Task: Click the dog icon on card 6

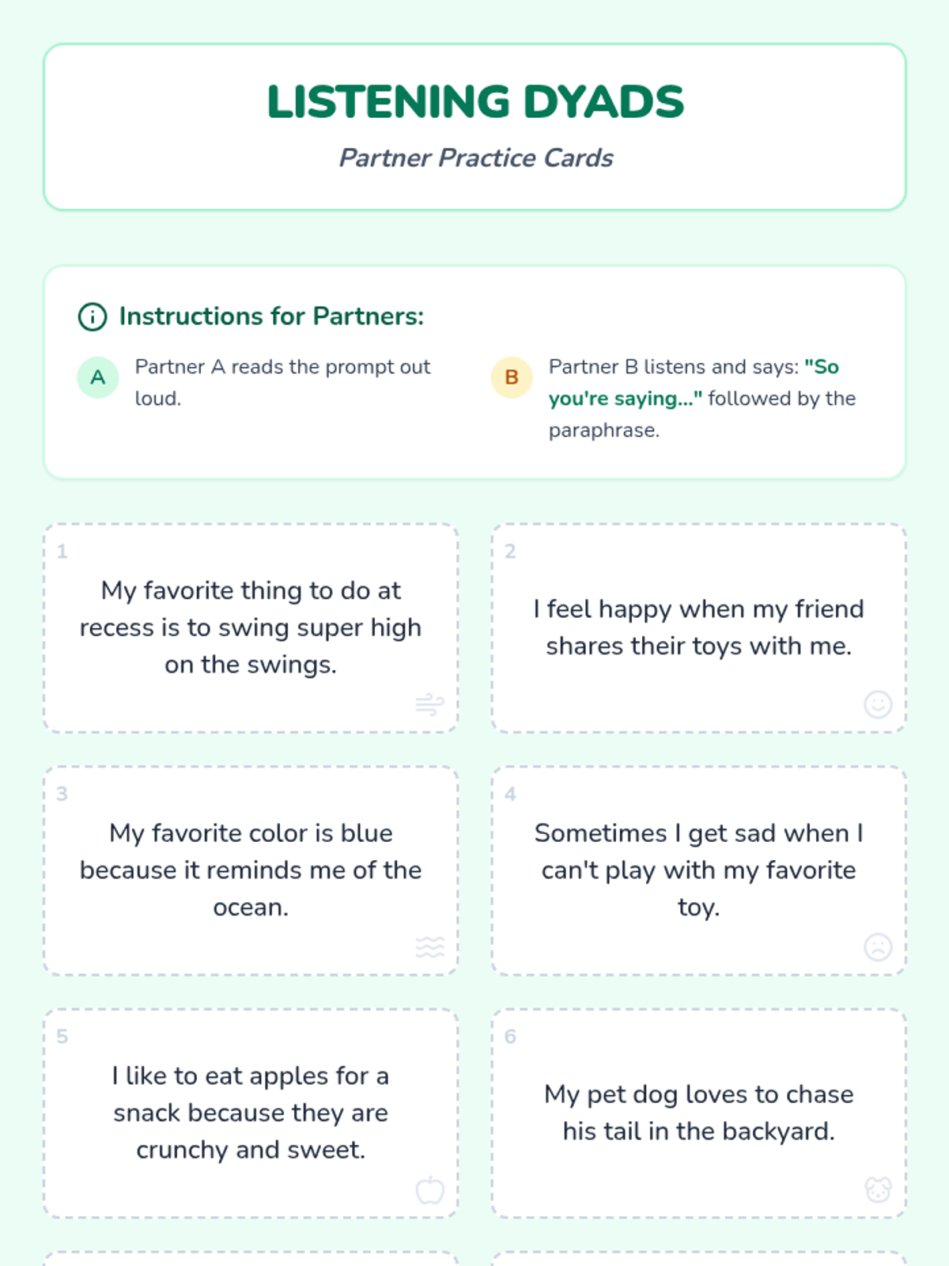Action: pyautogui.click(x=878, y=1190)
